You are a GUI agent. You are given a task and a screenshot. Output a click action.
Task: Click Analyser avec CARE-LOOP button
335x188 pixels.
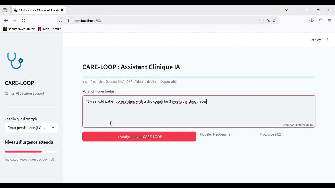coord(139,137)
